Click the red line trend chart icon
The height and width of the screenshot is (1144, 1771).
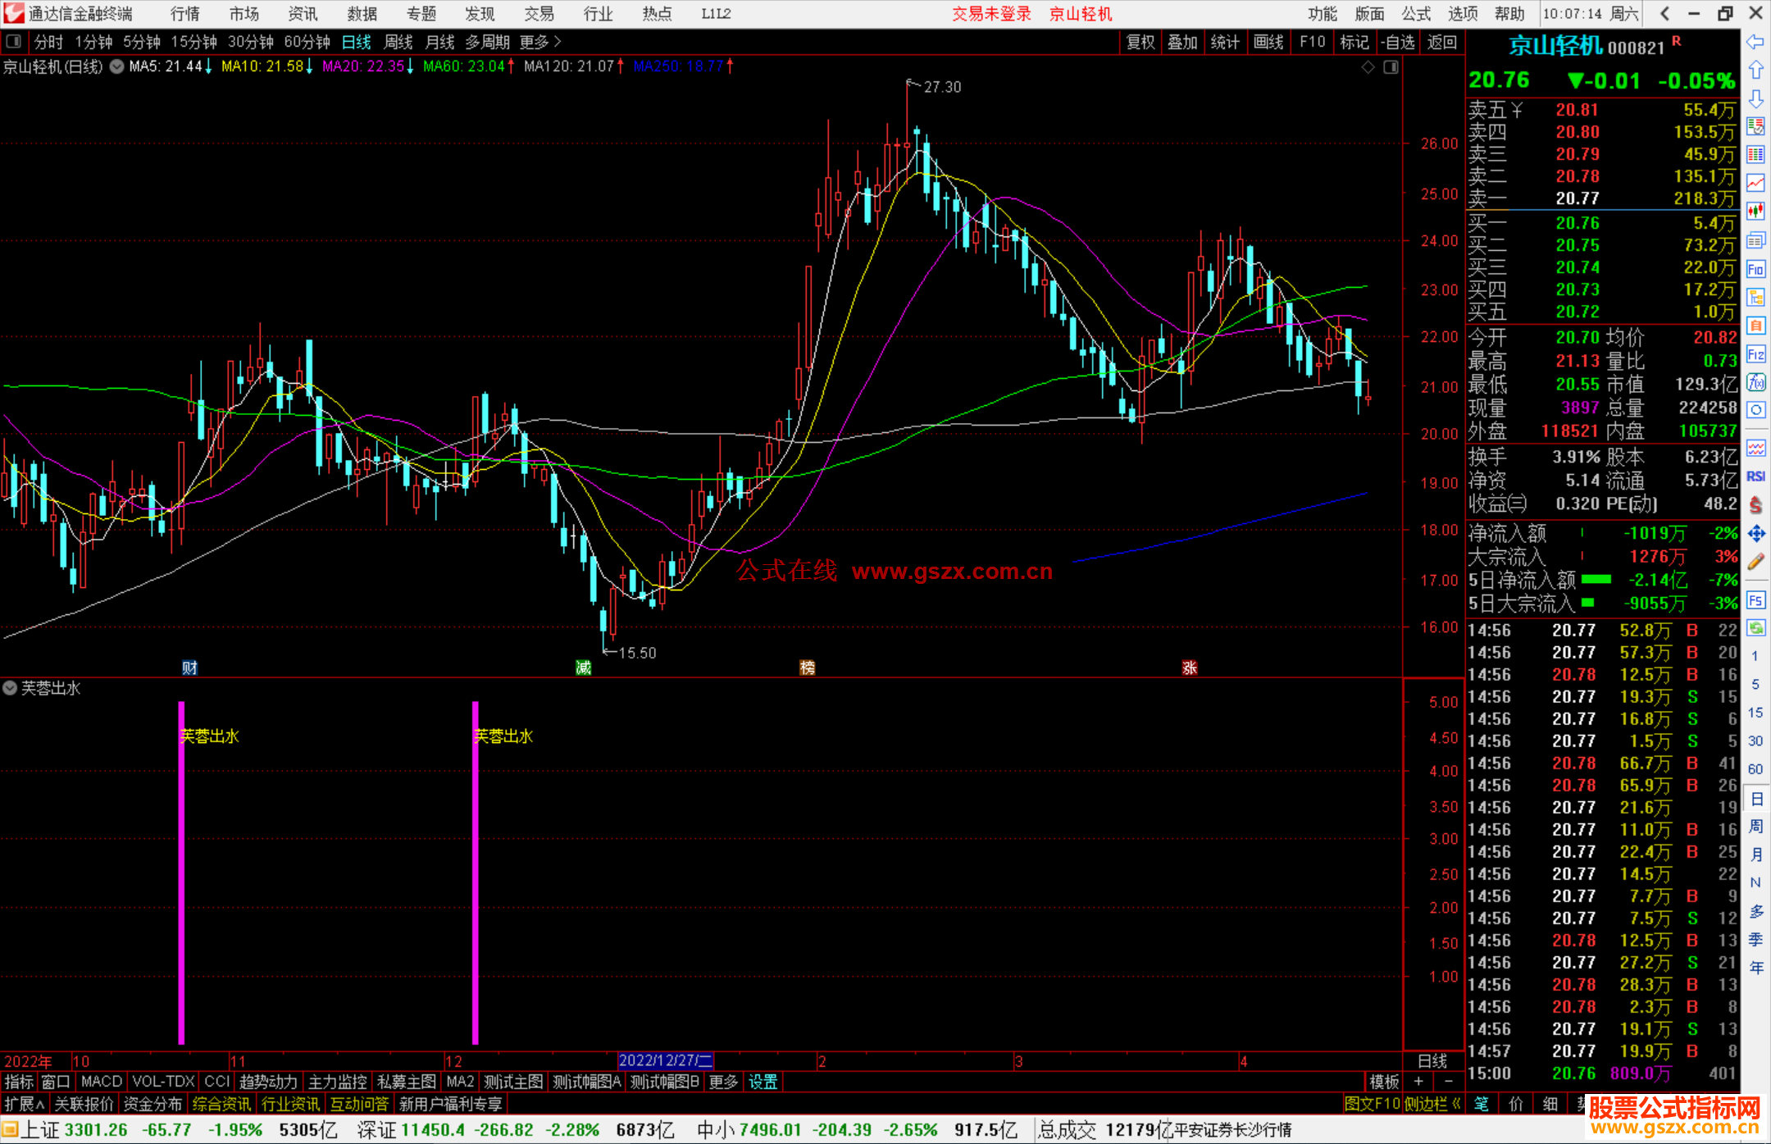[x=1755, y=182]
